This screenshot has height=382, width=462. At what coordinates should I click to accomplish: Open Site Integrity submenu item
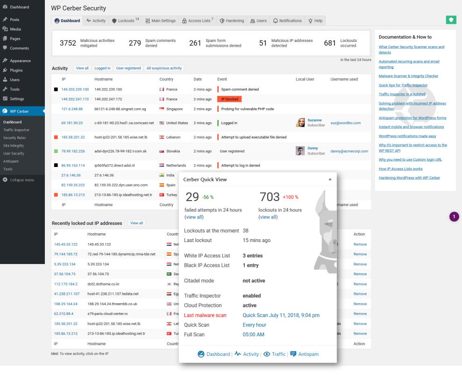tap(14, 146)
